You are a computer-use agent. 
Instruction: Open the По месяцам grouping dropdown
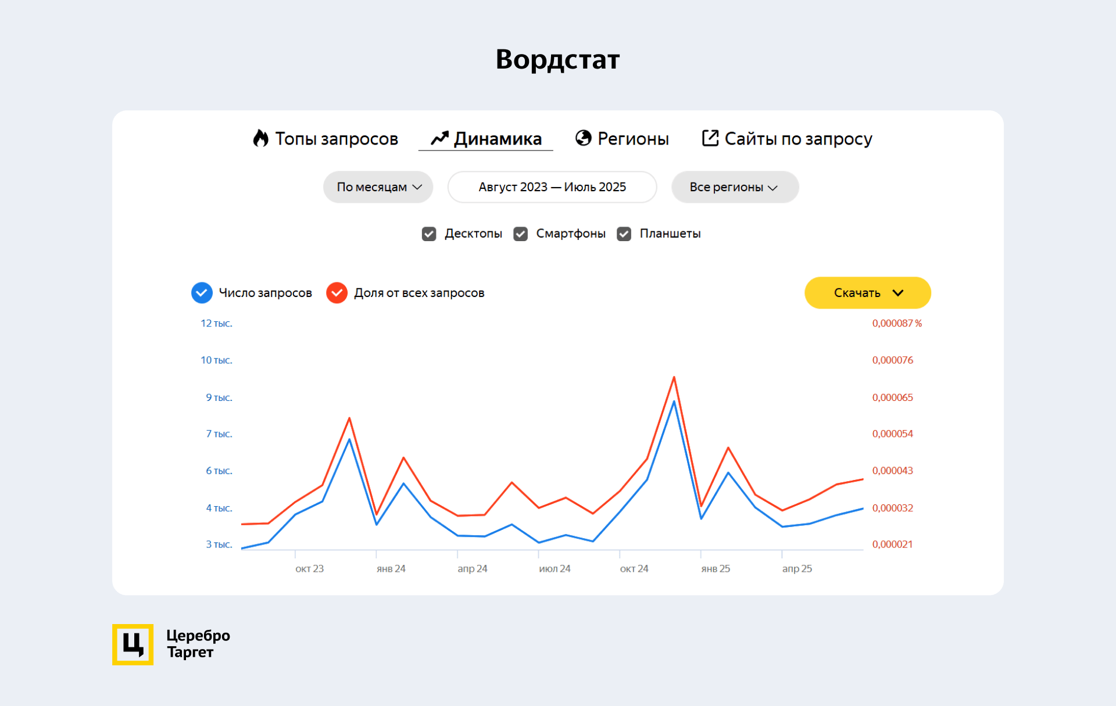pyautogui.click(x=378, y=187)
